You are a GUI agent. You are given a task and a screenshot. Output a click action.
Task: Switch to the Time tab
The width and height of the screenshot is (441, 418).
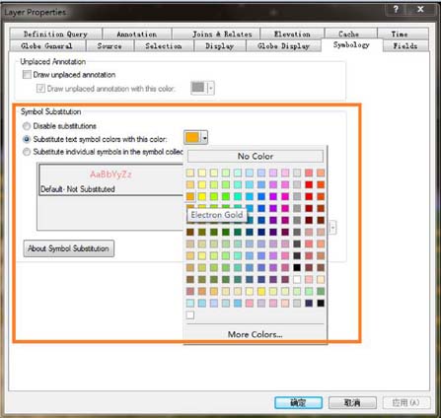click(400, 35)
